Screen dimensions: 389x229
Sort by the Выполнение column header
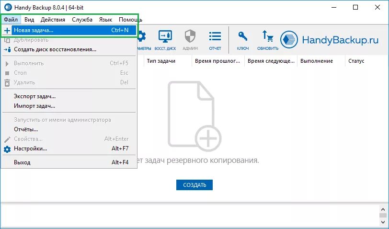tap(321, 61)
